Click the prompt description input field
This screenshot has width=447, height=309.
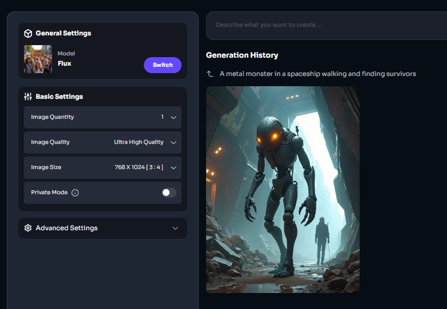pos(325,25)
